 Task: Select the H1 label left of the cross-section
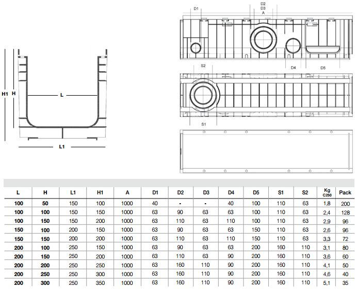coord(5,94)
